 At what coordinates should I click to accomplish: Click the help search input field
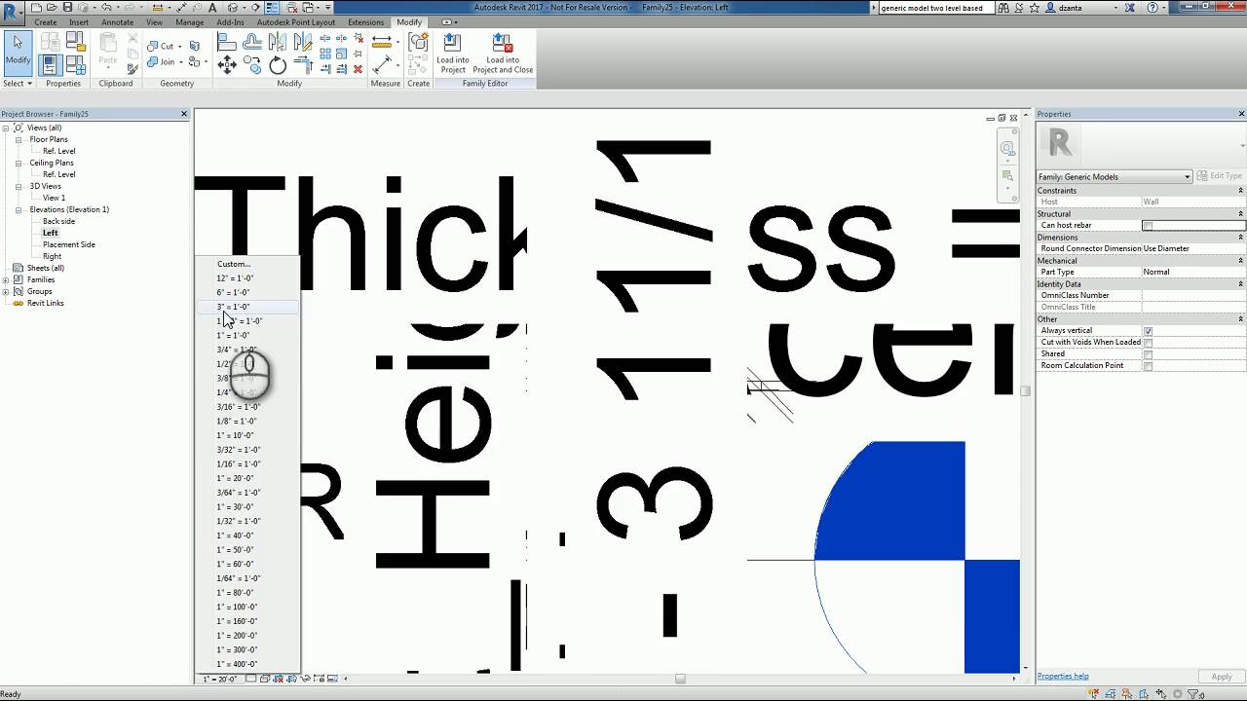click(935, 8)
